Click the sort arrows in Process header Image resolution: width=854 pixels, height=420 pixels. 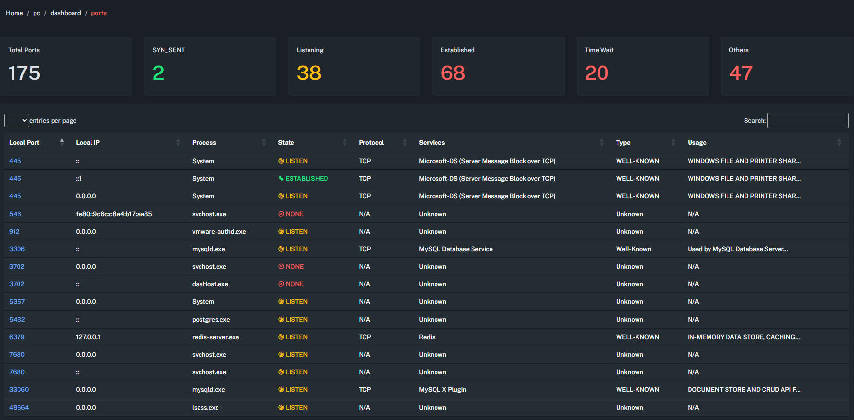[x=264, y=142]
